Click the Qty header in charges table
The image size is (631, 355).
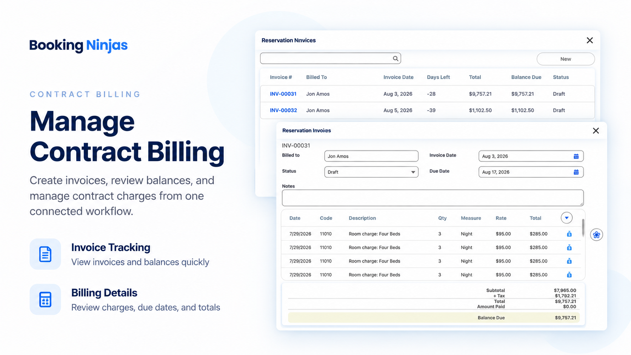(x=442, y=218)
